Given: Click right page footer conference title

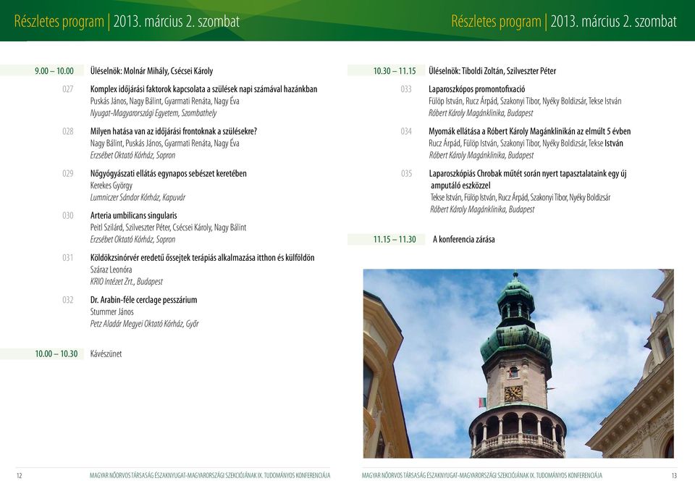Looking at the screenshot, I should (x=482, y=475).
